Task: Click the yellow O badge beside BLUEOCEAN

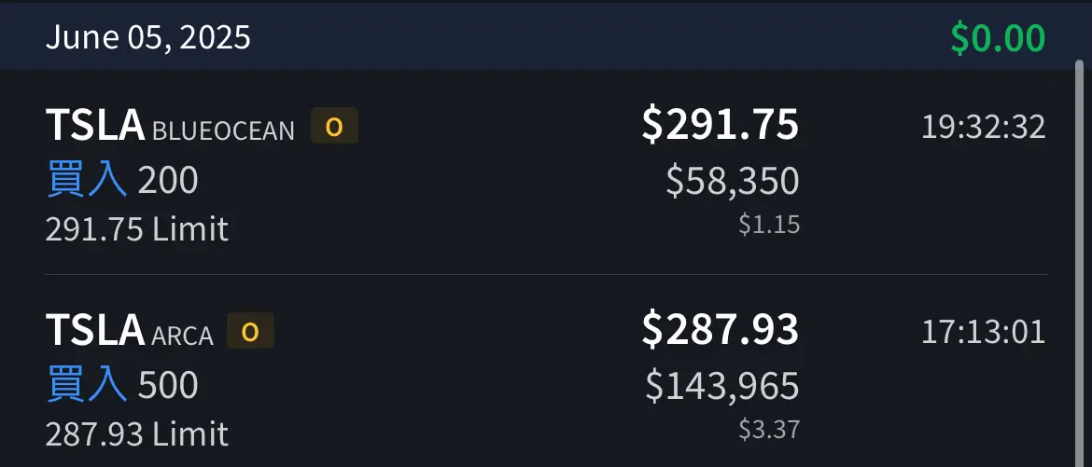Action: [334, 126]
